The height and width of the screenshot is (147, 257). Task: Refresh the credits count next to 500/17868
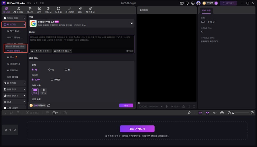coord(49,106)
